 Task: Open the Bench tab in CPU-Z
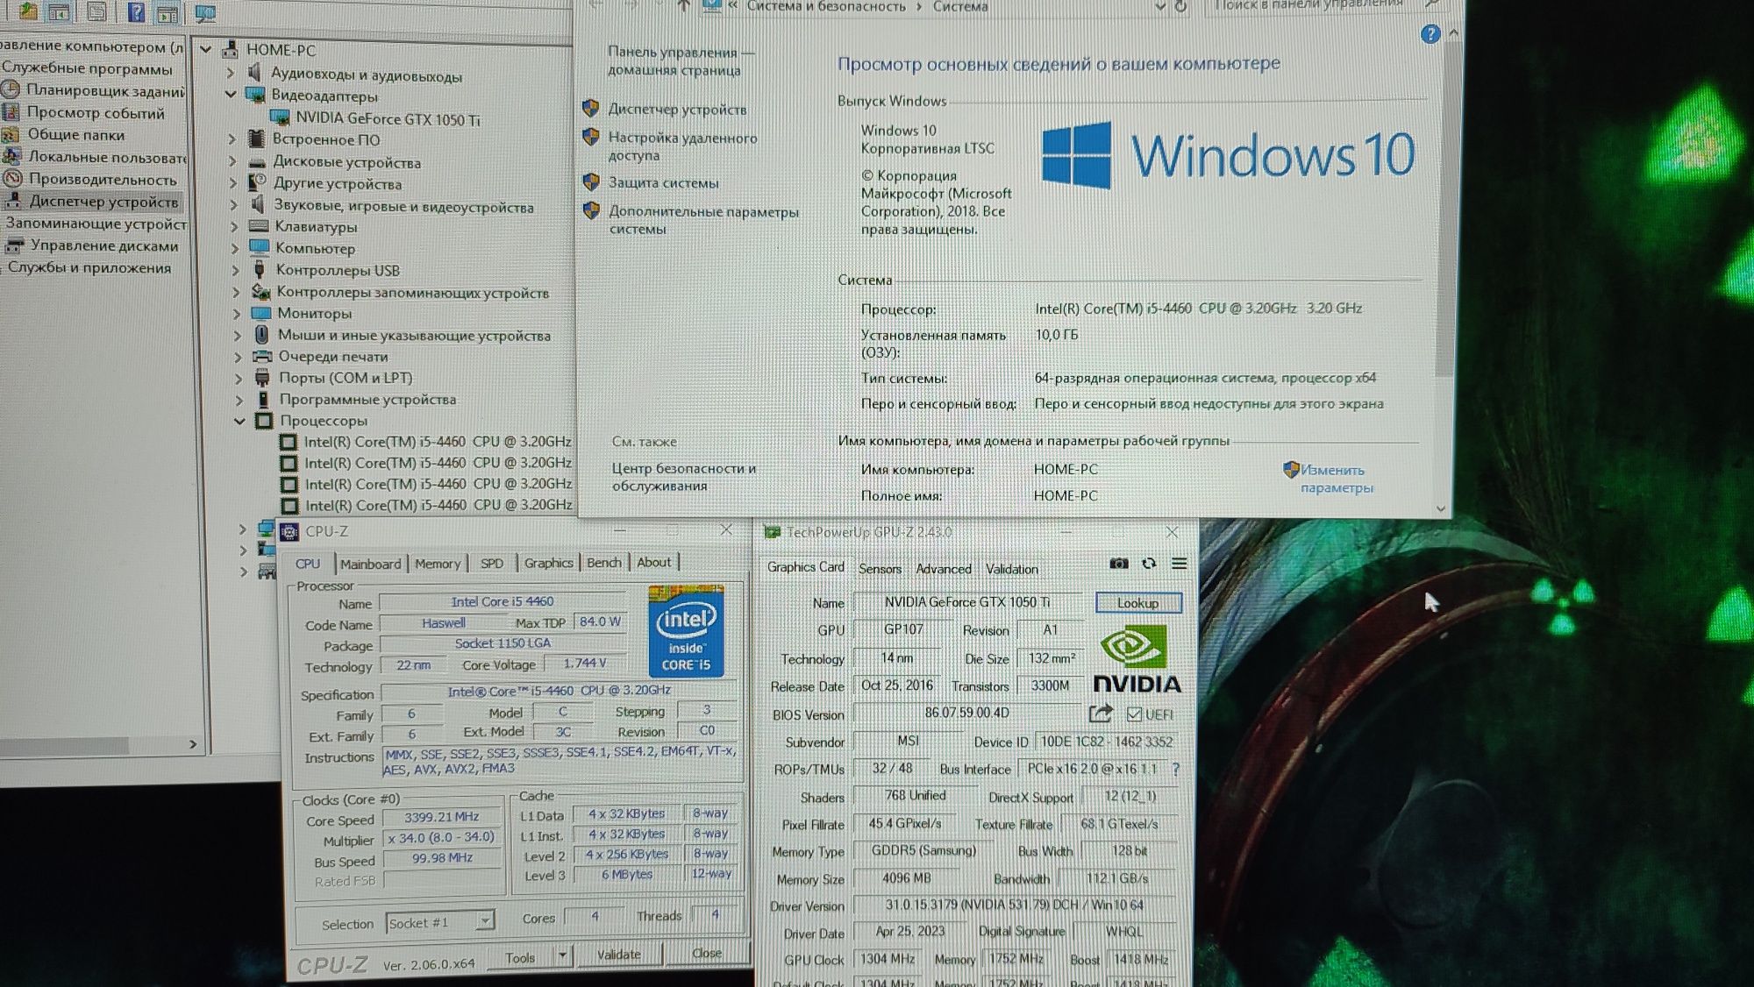[603, 563]
